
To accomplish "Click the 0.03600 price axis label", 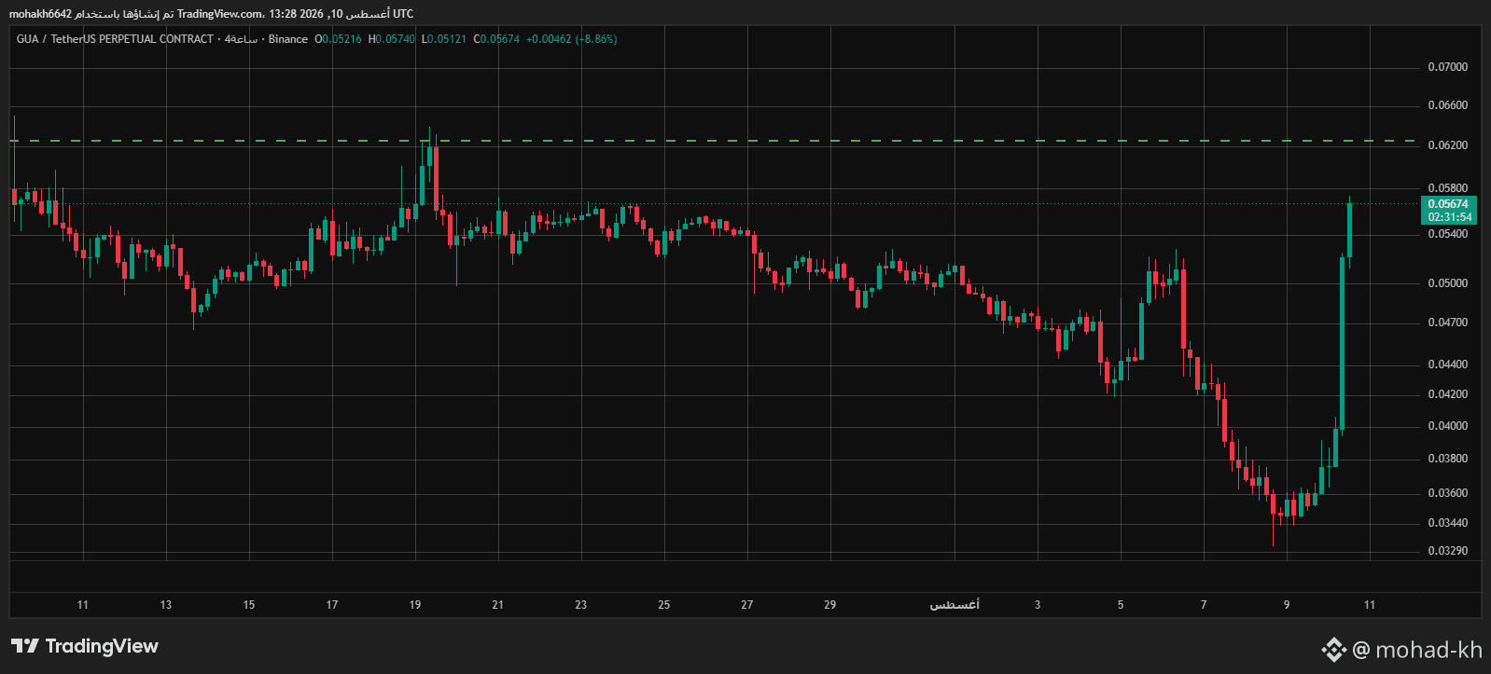I will pos(1448,493).
